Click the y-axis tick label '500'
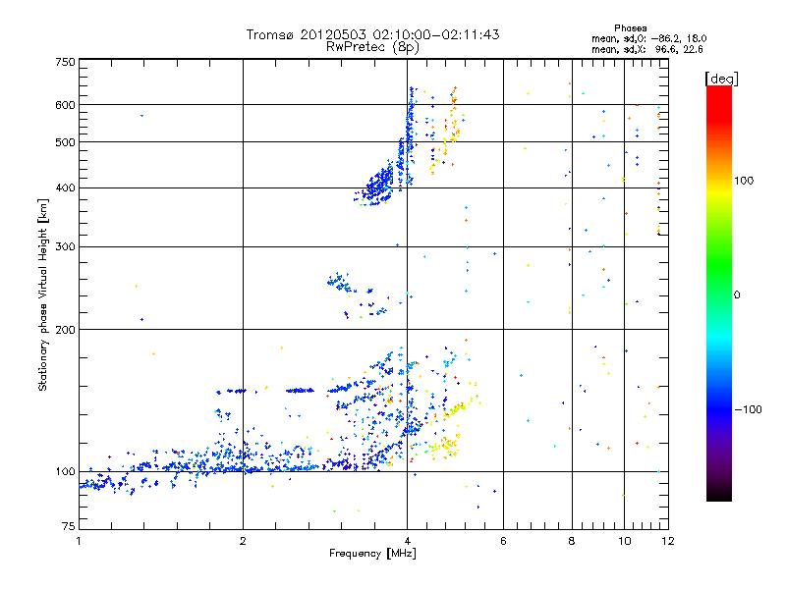Image resolution: width=786 pixels, height=589 pixels. [x=65, y=142]
